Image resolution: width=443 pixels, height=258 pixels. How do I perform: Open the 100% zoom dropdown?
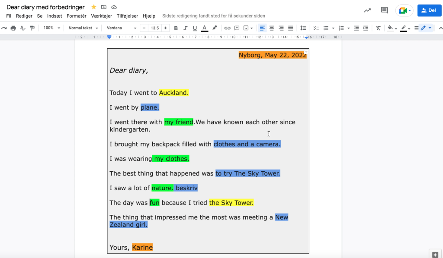[51, 28]
